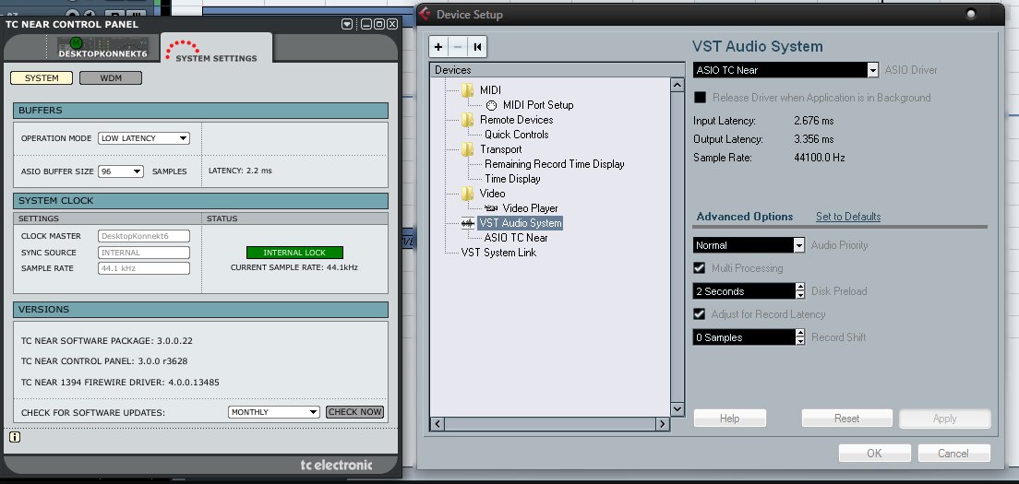Click the Sample Rate field in System Clock

(144, 268)
